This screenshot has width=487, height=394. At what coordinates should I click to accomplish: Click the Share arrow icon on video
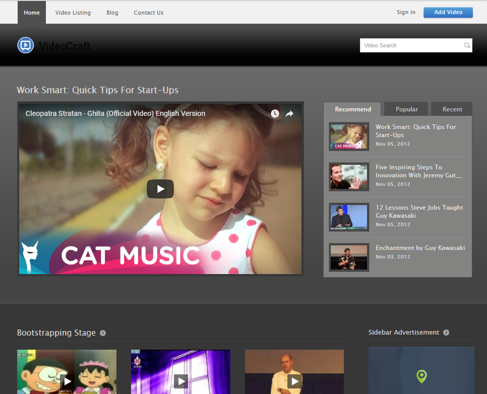pos(289,114)
